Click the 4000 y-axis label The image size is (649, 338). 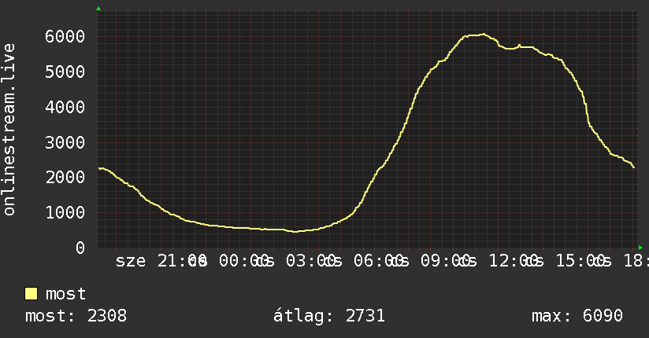[65, 108]
